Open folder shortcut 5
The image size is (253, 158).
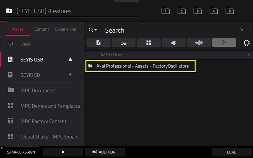coord(229,11)
